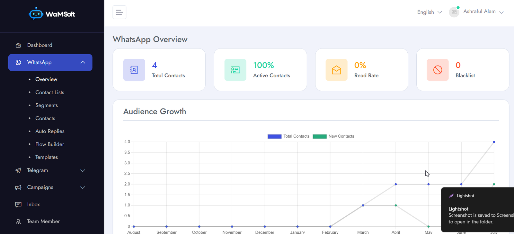The width and height of the screenshot is (514, 234).
Task: Click the hamburger menu toggle button
Action: pos(119,12)
